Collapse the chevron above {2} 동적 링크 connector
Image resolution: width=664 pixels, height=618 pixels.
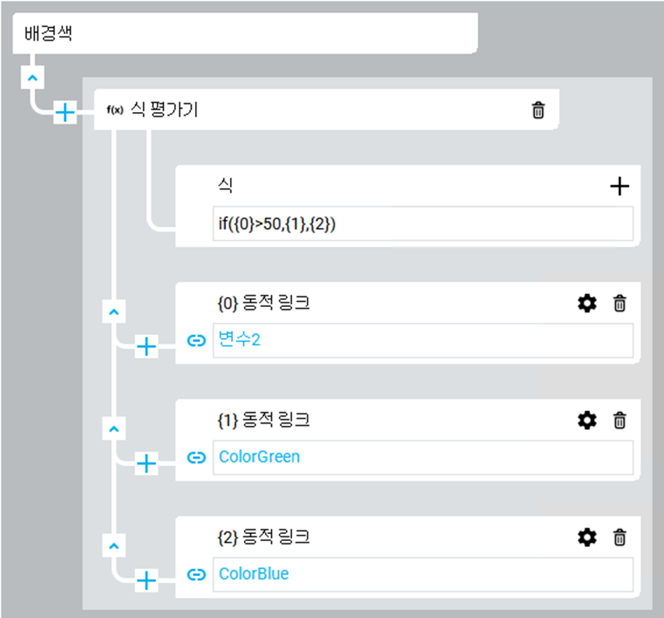tap(114, 545)
